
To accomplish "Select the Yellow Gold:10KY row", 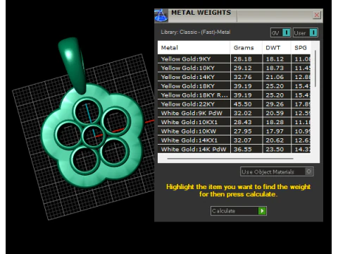I will click(x=234, y=68).
